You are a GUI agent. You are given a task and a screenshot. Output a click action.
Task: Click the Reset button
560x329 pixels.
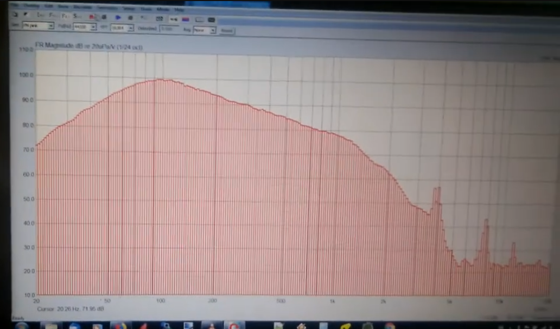pos(226,31)
